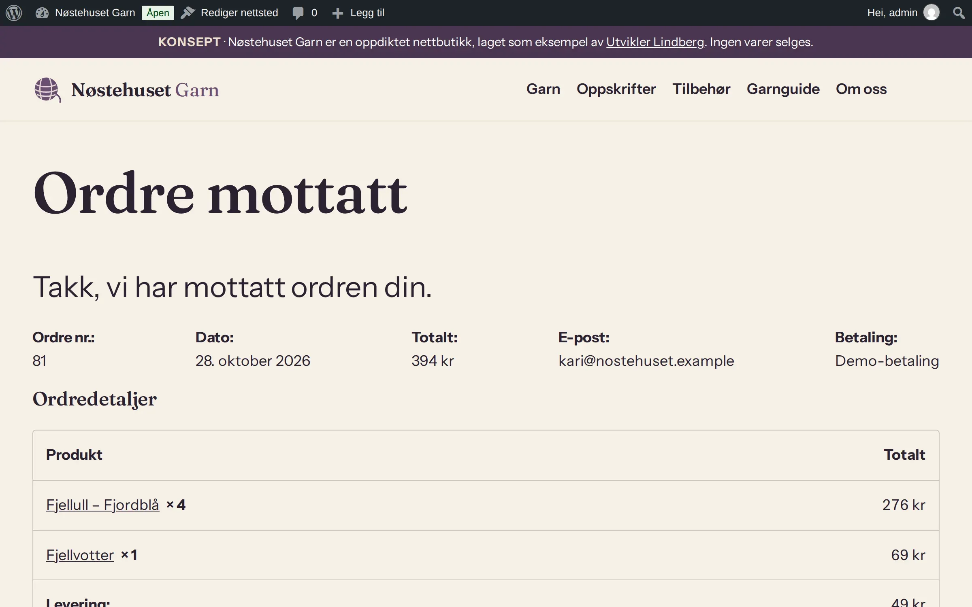Click the Åpen status badge
The image size is (972, 607).
coord(158,13)
